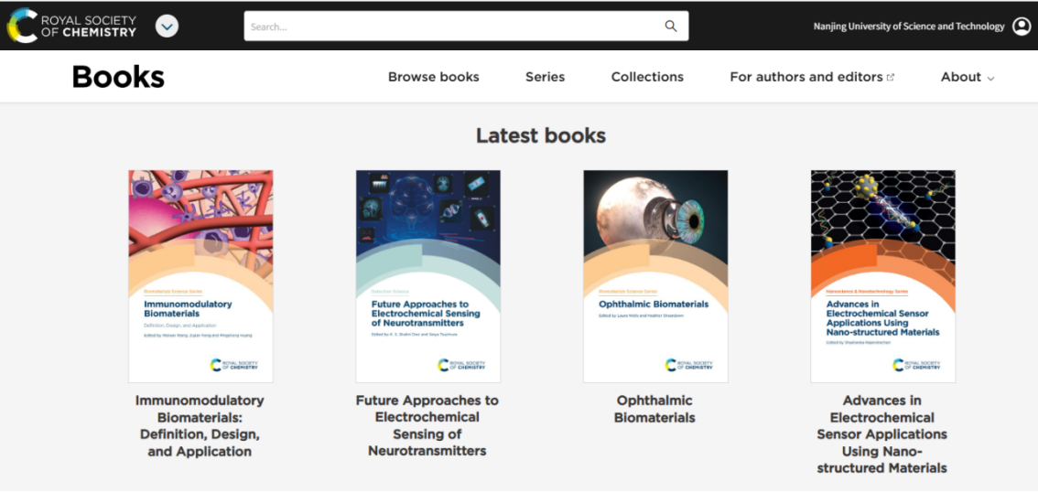
Task: Open Immunomodulatory Biomaterials book cover
Action: [200, 275]
